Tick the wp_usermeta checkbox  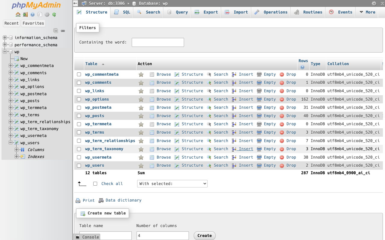click(x=79, y=157)
